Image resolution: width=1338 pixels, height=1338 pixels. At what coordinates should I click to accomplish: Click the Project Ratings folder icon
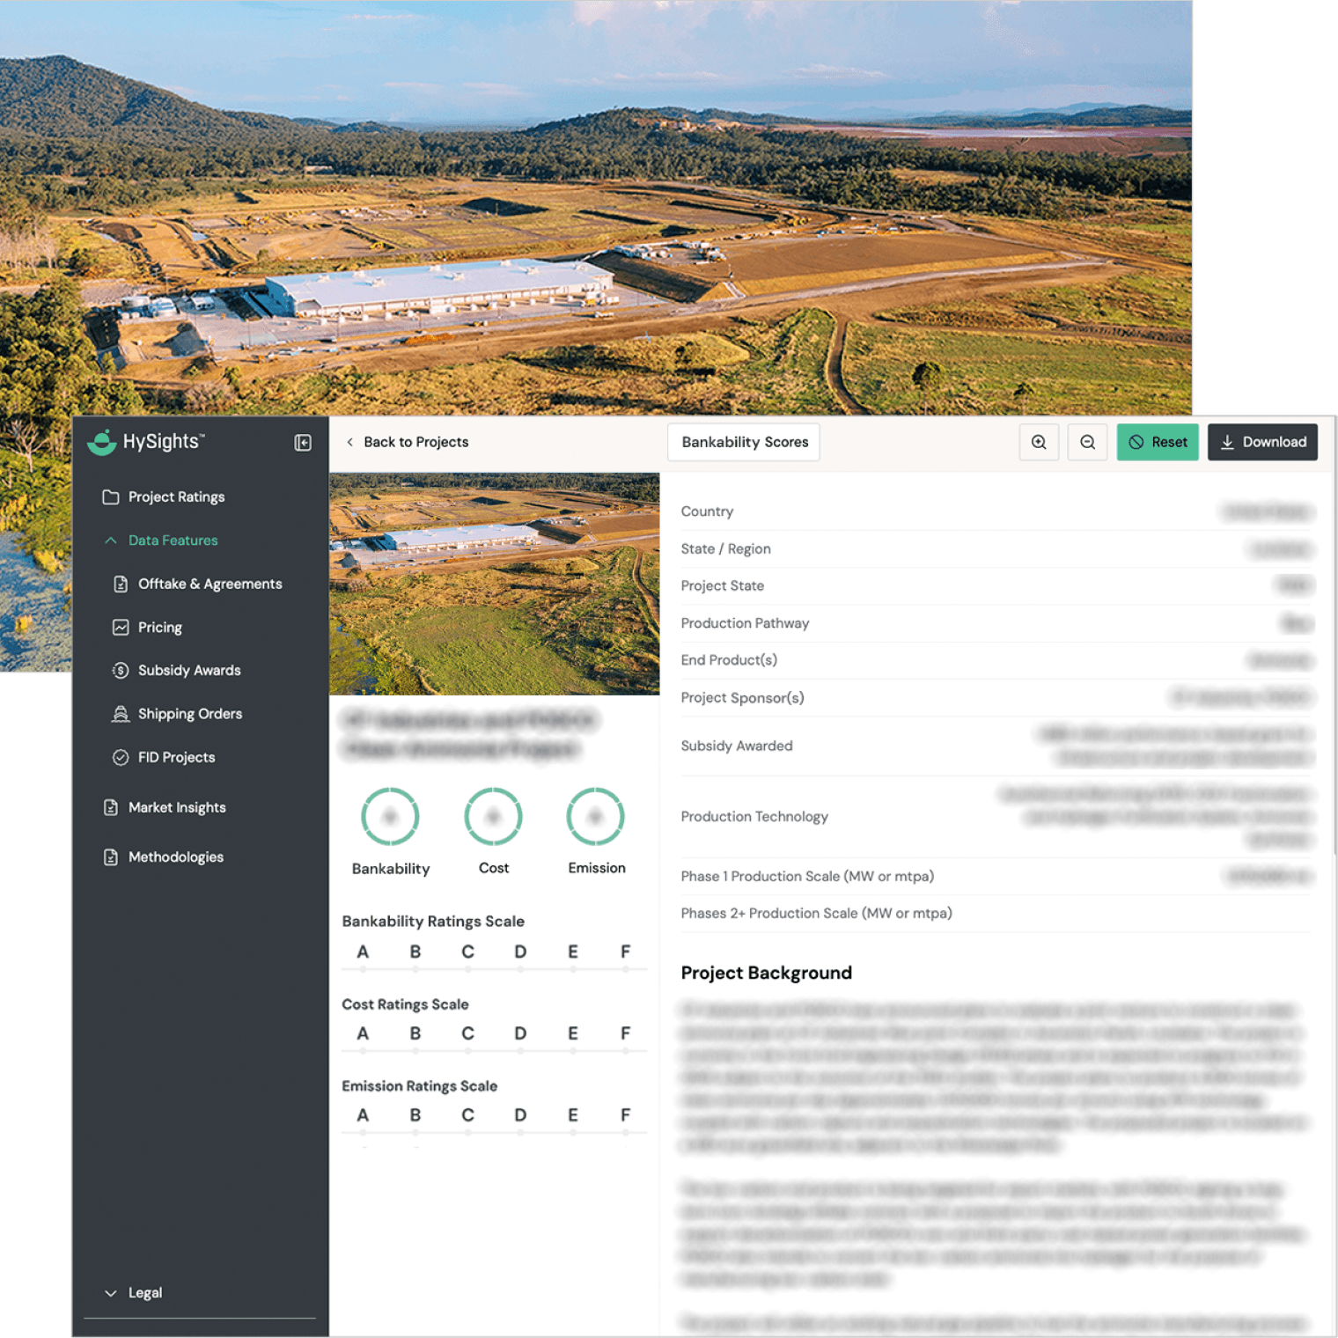111,497
